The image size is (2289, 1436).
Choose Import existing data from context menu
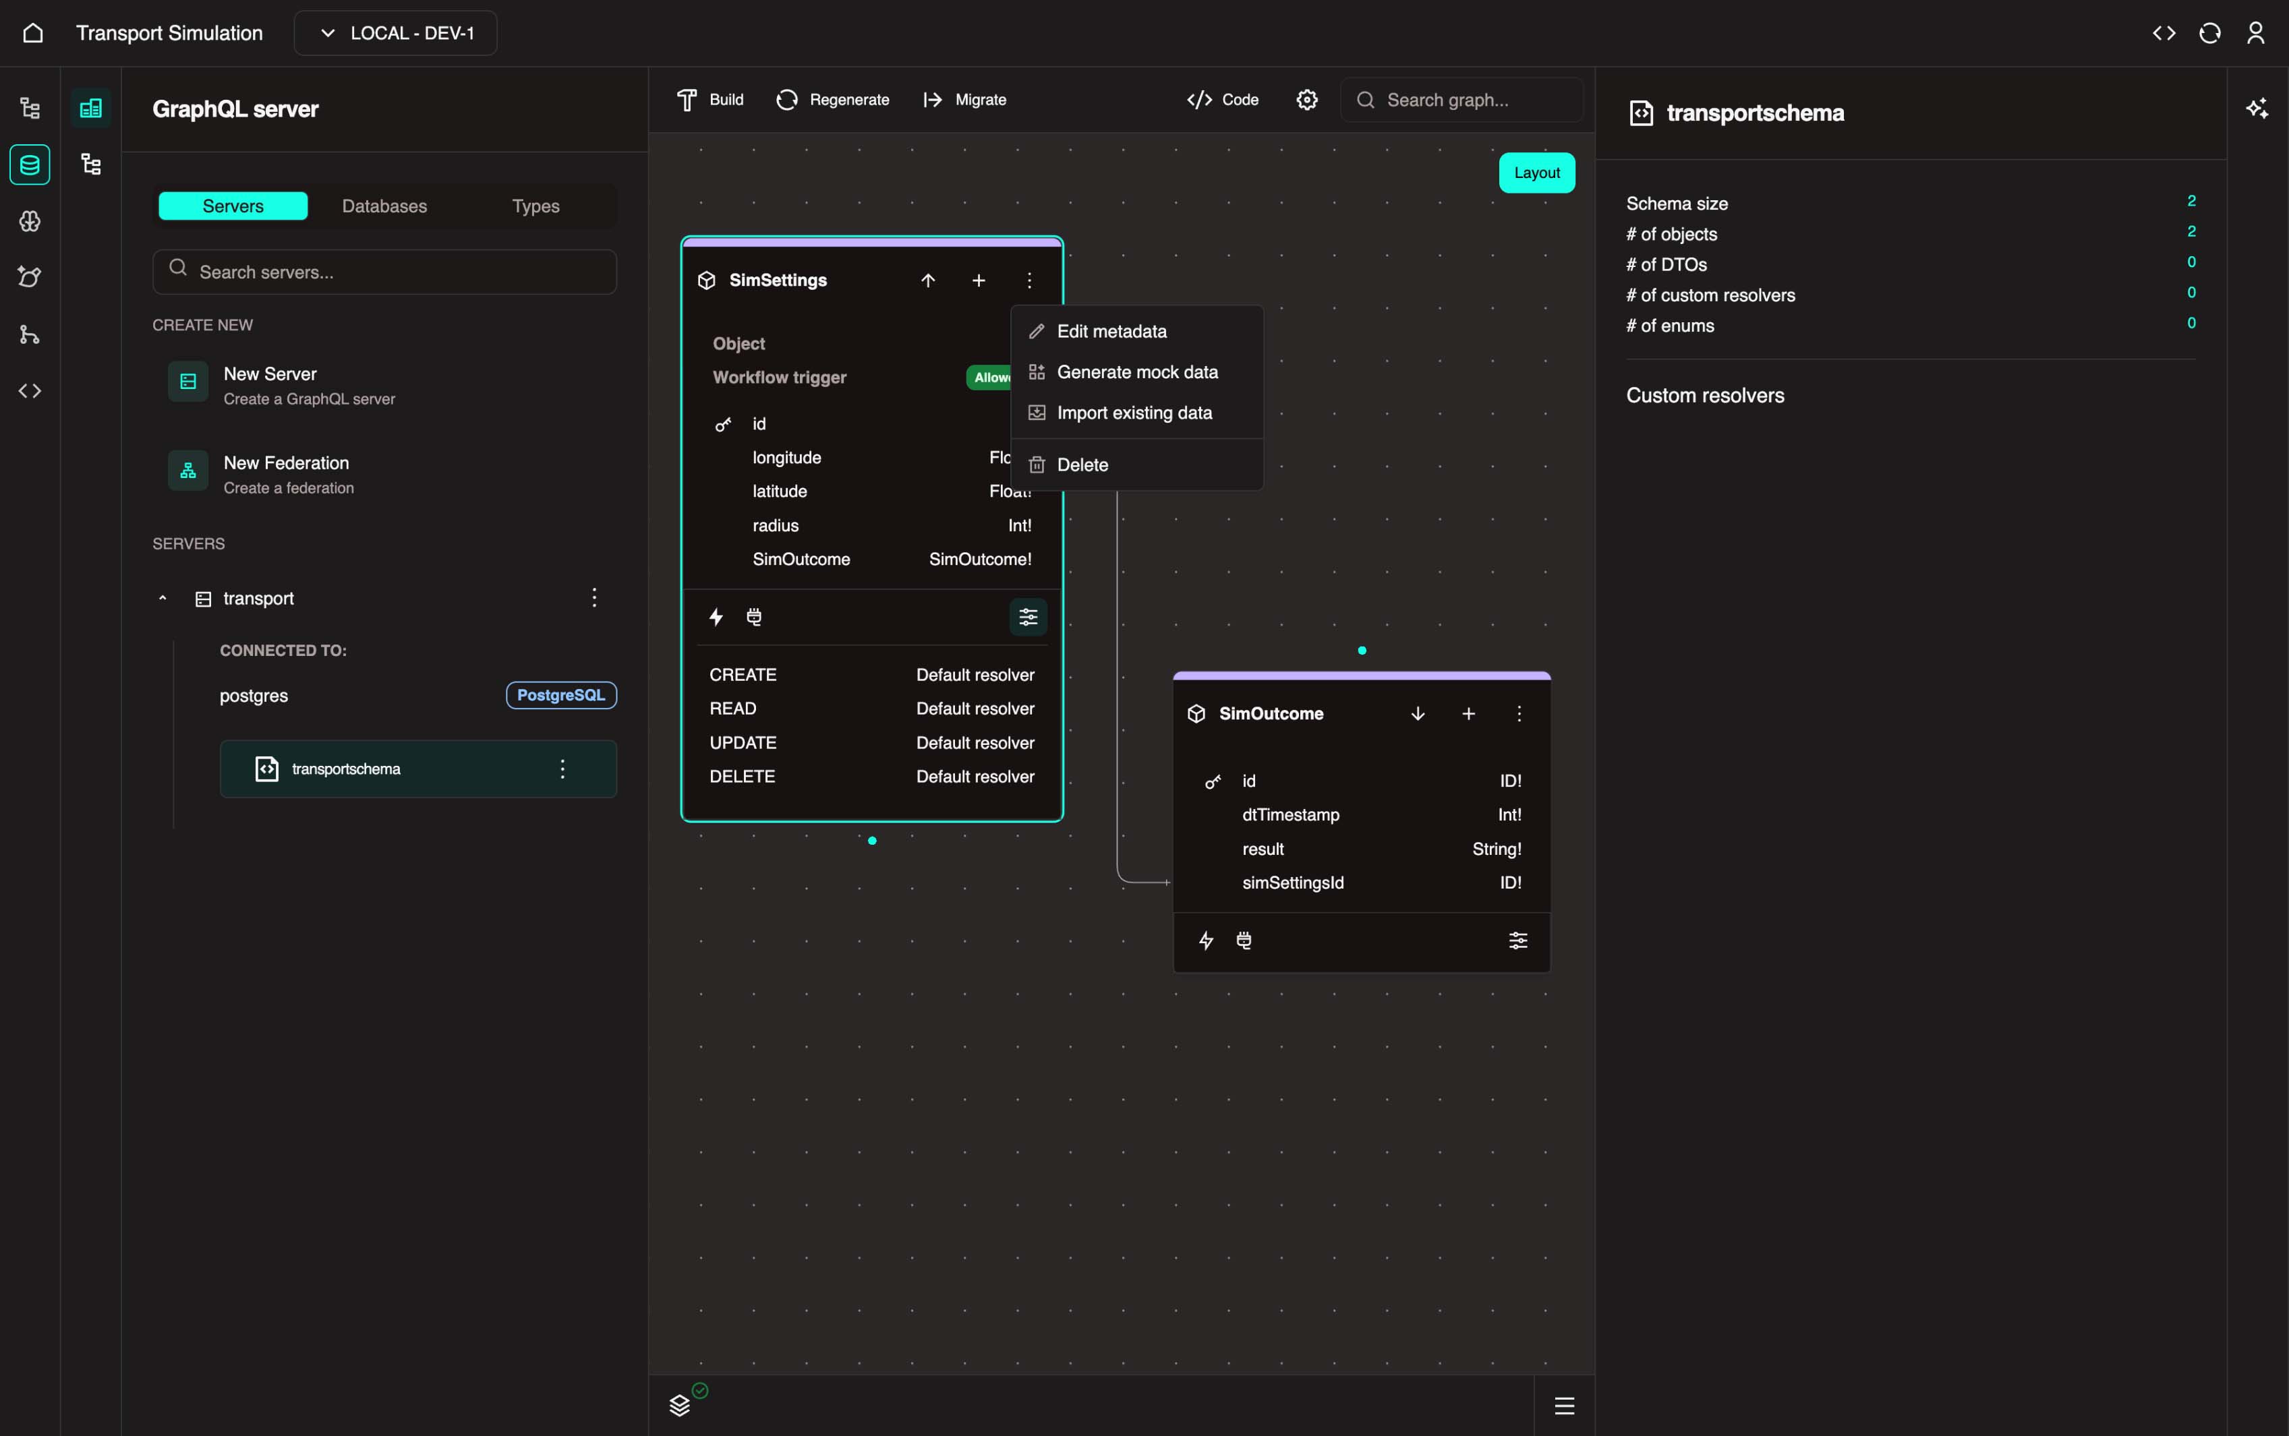pyautogui.click(x=1137, y=413)
